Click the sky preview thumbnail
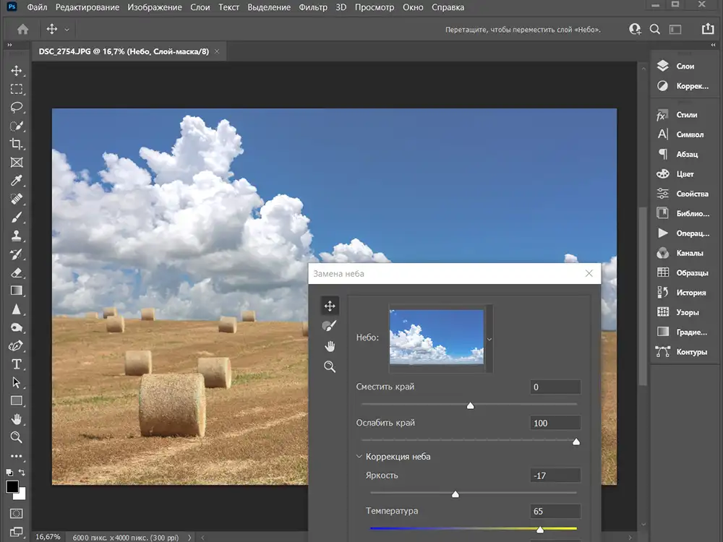Screen dimensions: 723x542 tap(437, 337)
